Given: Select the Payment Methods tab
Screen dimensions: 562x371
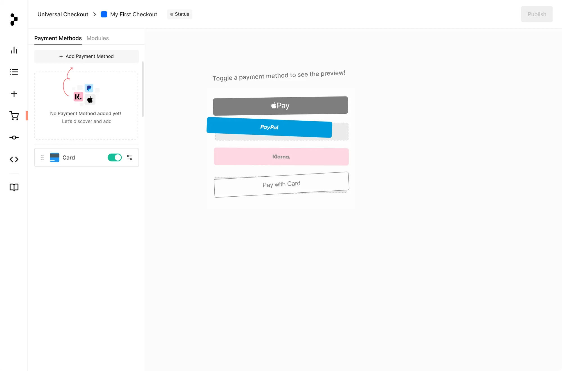Looking at the screenshot, I should point(58,38).
